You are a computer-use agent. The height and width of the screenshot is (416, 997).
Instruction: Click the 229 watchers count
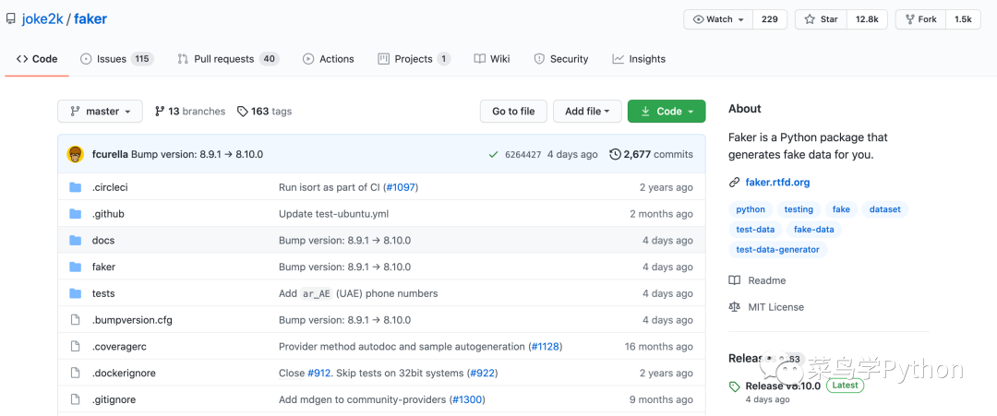click(770, 19)
